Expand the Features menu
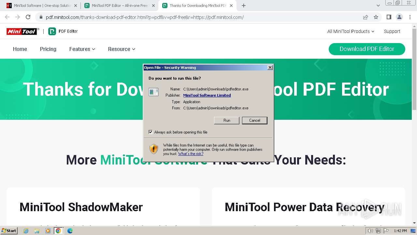 point(82,49)
